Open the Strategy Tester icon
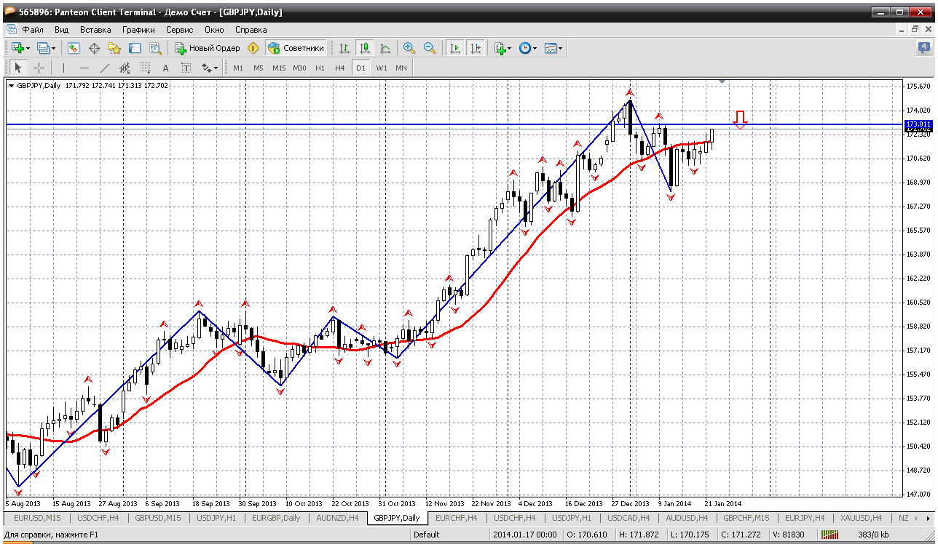Viewport: 938px width, 544px height. click(155, 48)
